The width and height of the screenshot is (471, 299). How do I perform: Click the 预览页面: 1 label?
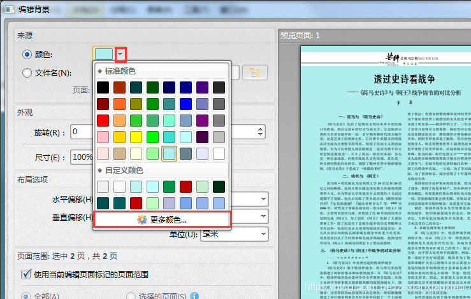300,36
